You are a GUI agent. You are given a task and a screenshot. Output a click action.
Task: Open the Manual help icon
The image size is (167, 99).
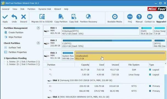click(139, 17)
